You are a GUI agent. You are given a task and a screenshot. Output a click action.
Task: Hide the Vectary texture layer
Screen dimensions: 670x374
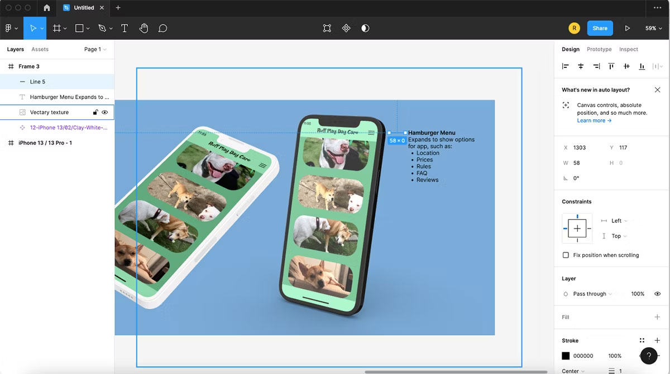tap(104, 112)
